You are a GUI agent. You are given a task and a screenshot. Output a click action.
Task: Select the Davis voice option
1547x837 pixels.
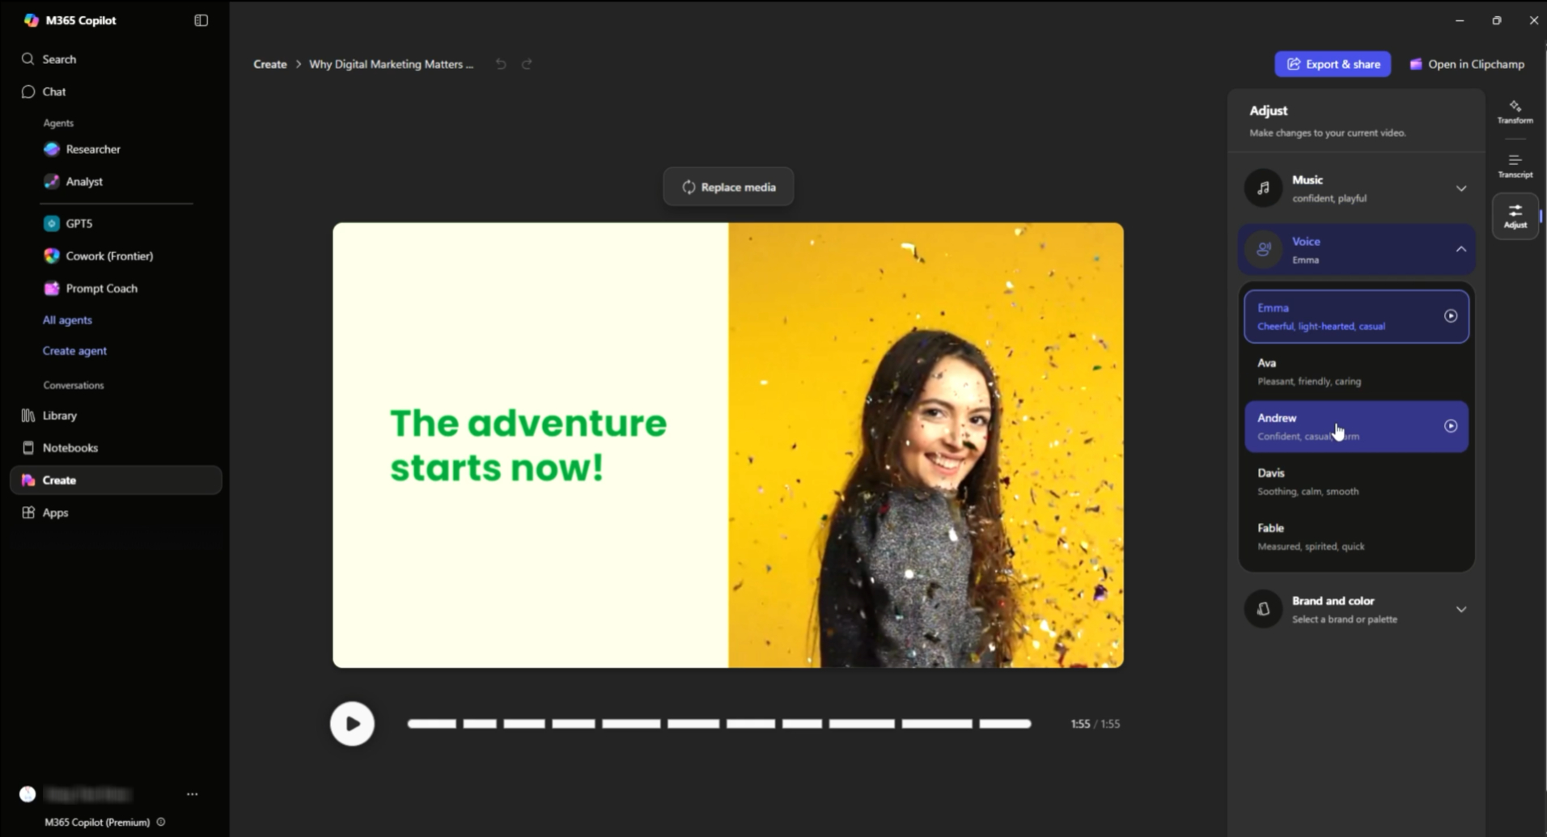1356,481
